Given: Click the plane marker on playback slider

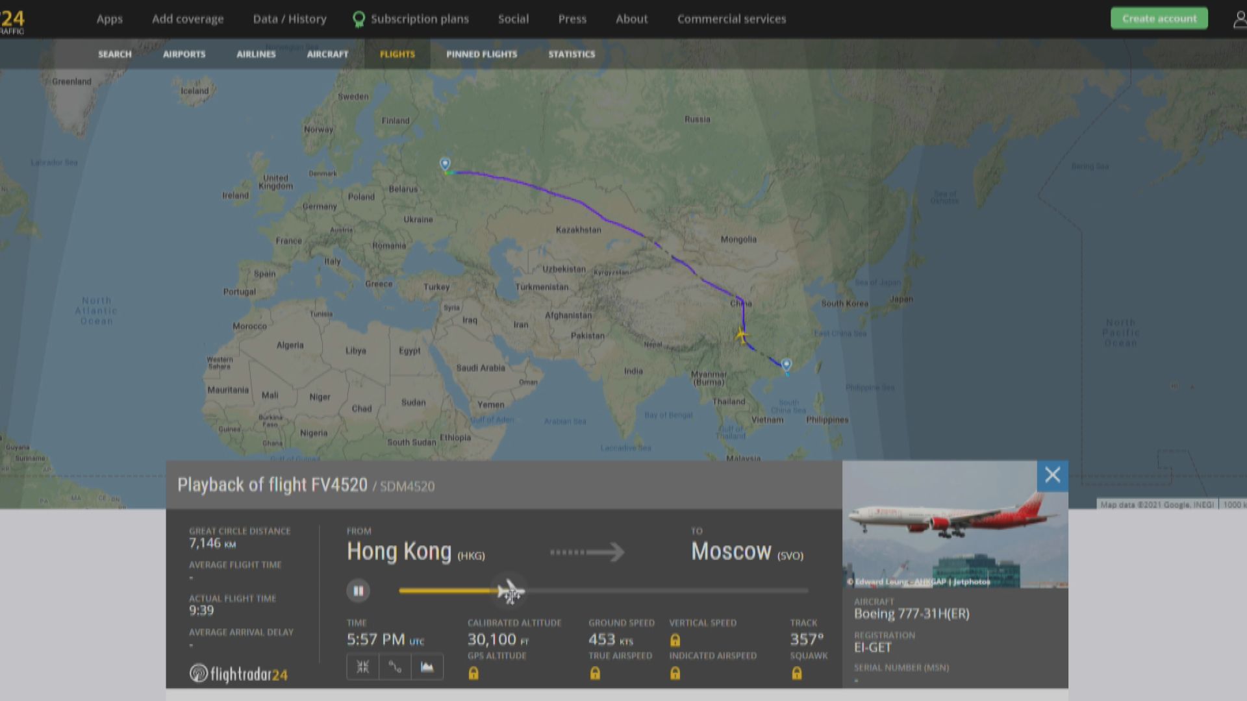Looking at the screenshot, I should (x=510, y=591).
